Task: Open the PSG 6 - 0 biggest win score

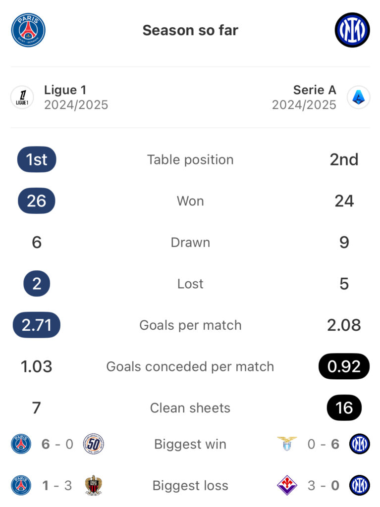Action: pyautogui.click(x=57, y=444)
